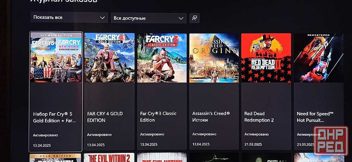Viewport: 352px width, 162px height.
Task: Click "Активировано" status under Far Cry 3
Action: 152,134
